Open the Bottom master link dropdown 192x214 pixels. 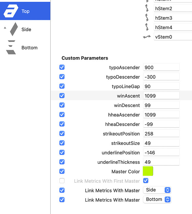pyautogui.click(x=157, y=199)
